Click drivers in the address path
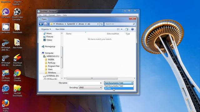This screenshot has width=200, height=112. coord(81,24)
